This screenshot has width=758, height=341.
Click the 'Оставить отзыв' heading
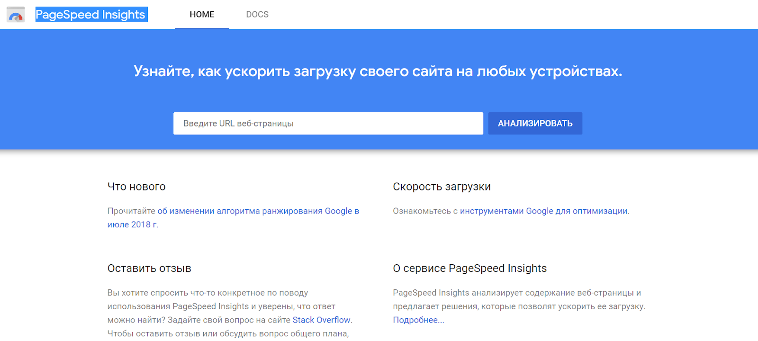click(x=149, y=269)
